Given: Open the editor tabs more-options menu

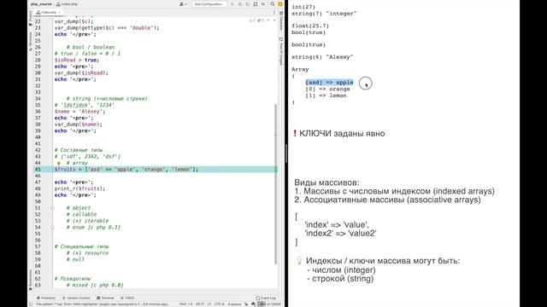Looking at the screenshot, I should point(274,12).
